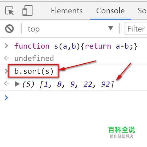Expand the (5) array result triangle
Viewport: 147px width, 147px height.
point(17,84)
